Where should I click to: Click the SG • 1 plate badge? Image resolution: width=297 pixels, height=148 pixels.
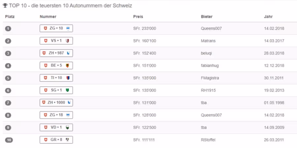56,90
